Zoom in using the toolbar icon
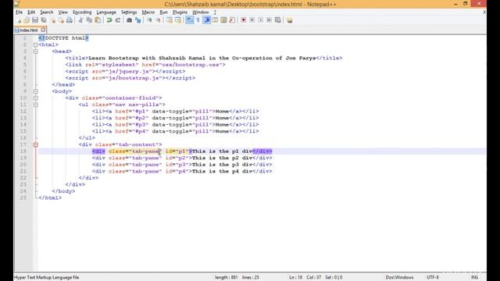 click(x=149, y=20)
